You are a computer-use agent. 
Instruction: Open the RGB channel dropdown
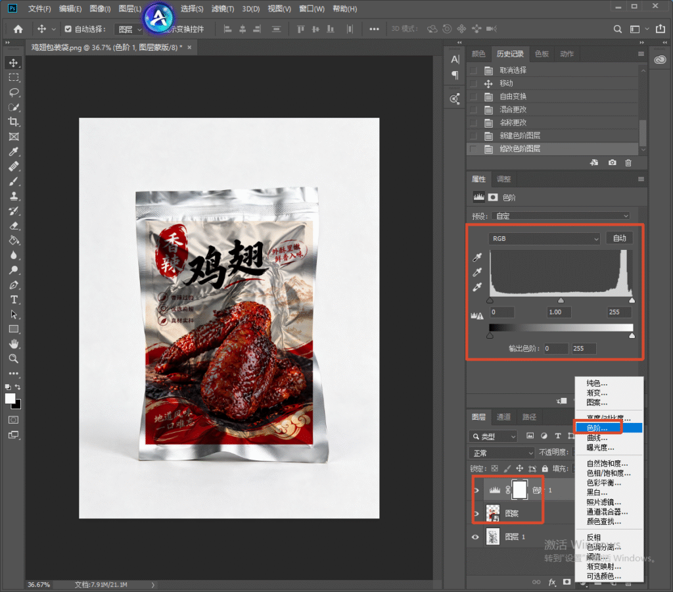(544, 238)
